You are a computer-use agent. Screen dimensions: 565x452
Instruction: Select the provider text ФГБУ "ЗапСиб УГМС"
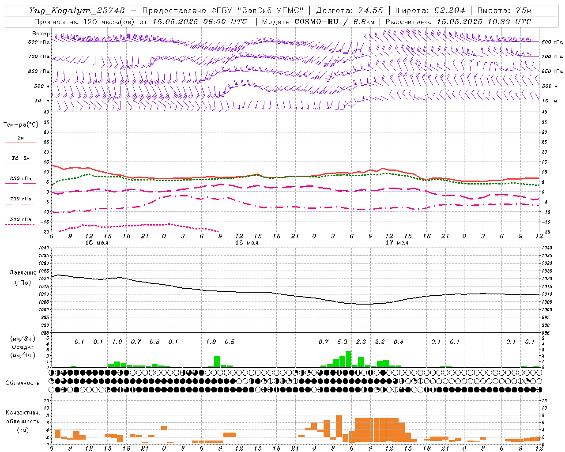(x=257, y=11)
